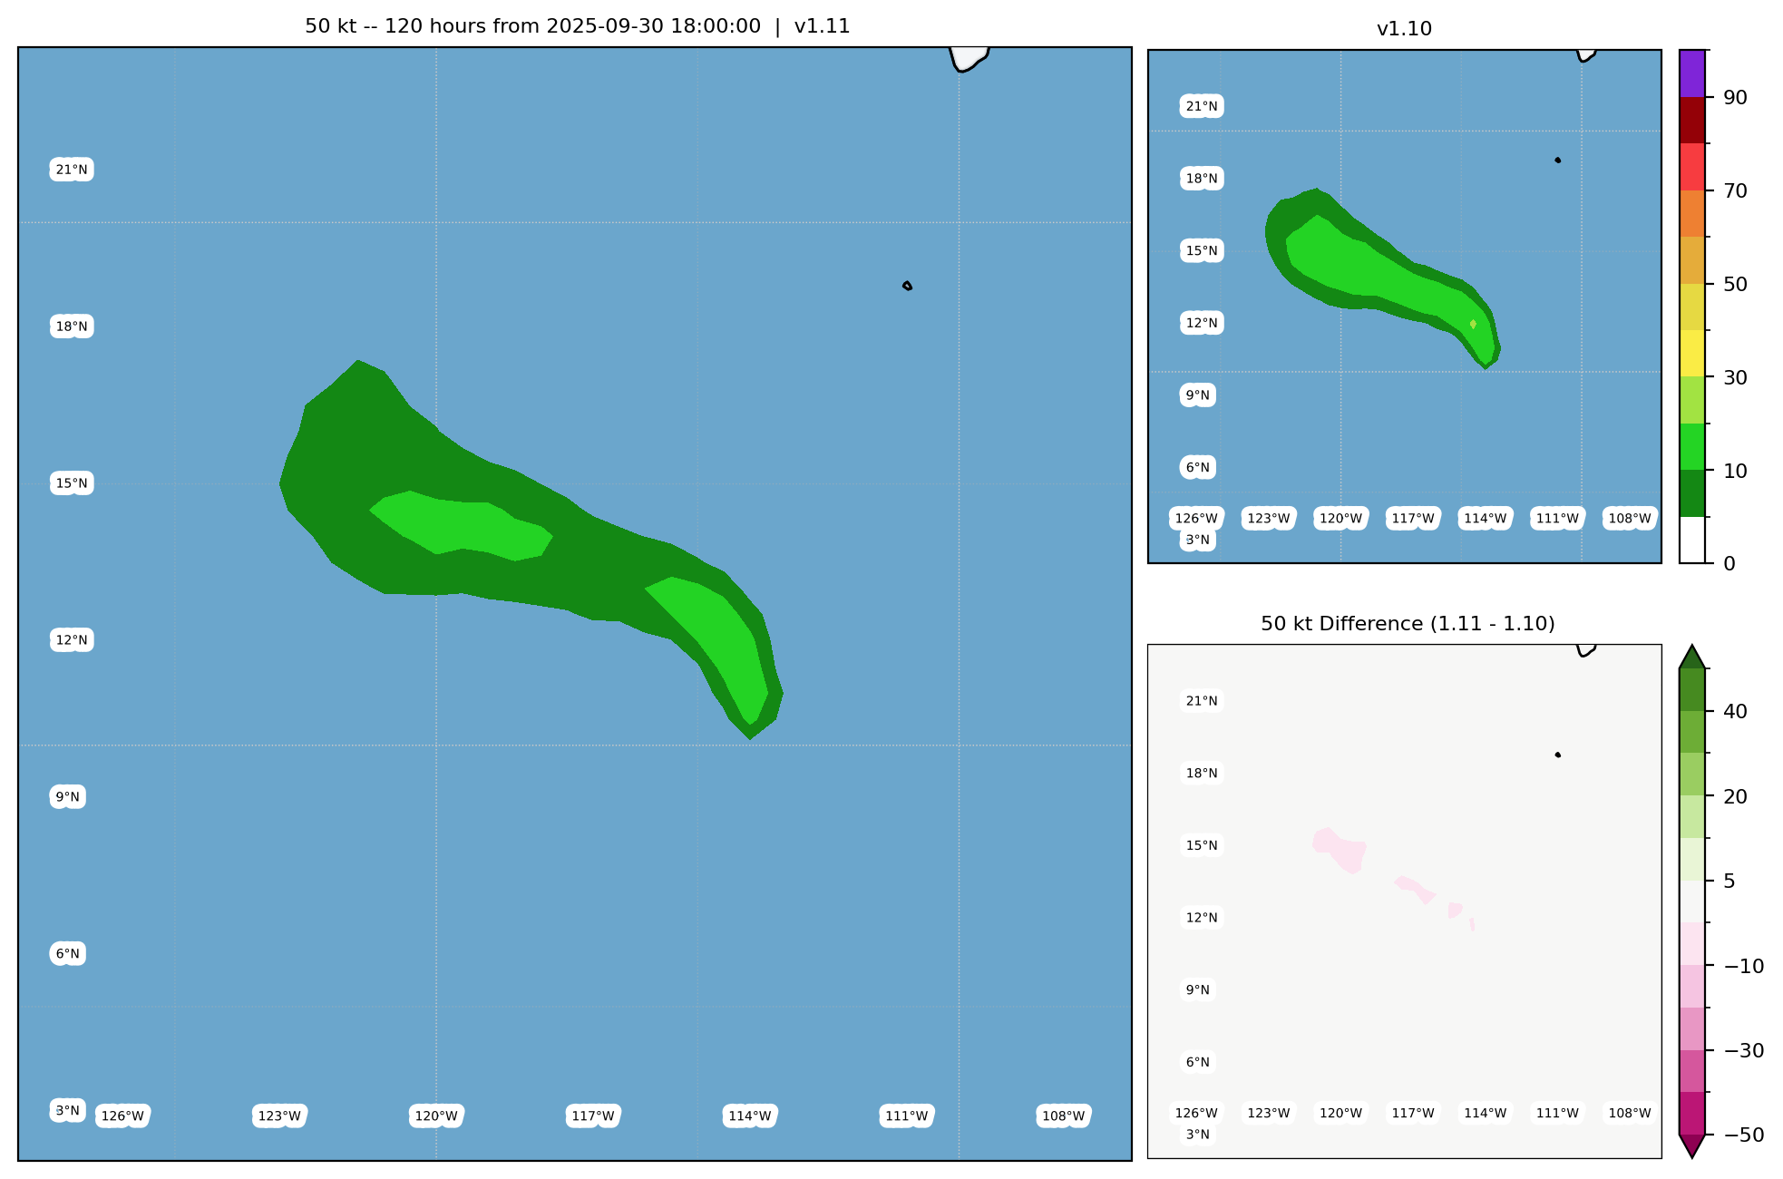1783x1179 pixels.
Task: Click the 21°N latitude label in main map
Action: [x=72, y=170]
